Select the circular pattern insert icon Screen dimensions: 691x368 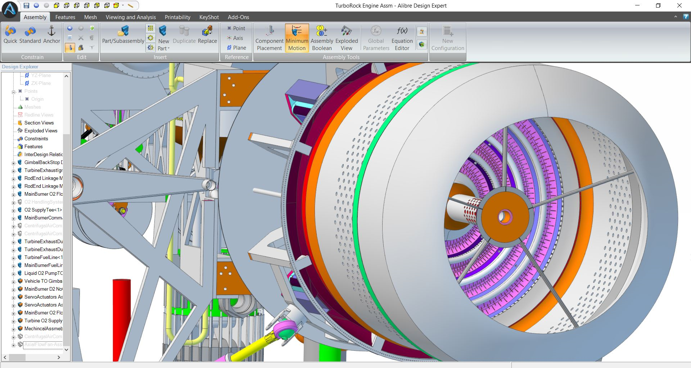click(150, 38)
